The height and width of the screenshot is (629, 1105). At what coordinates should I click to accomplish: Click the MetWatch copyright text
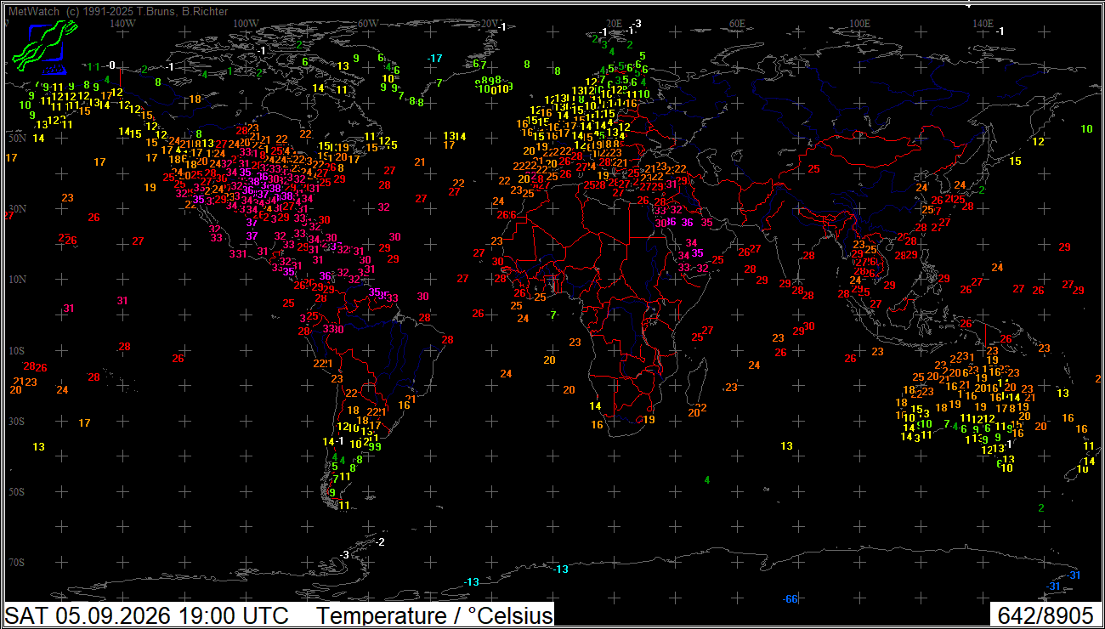[x=117, y=11]
